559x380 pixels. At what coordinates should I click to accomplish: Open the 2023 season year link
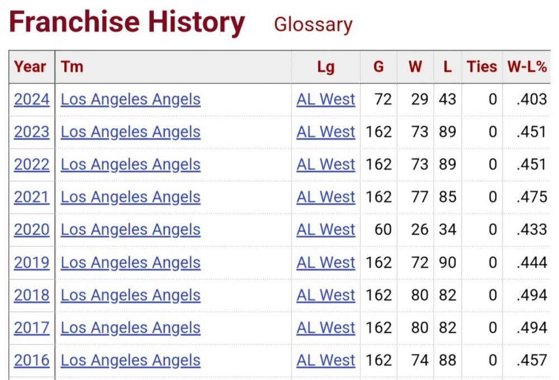pos(32,132)
